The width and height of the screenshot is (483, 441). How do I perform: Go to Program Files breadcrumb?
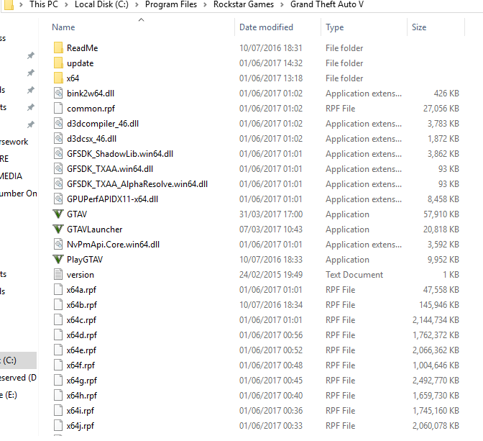pos(171,4)
